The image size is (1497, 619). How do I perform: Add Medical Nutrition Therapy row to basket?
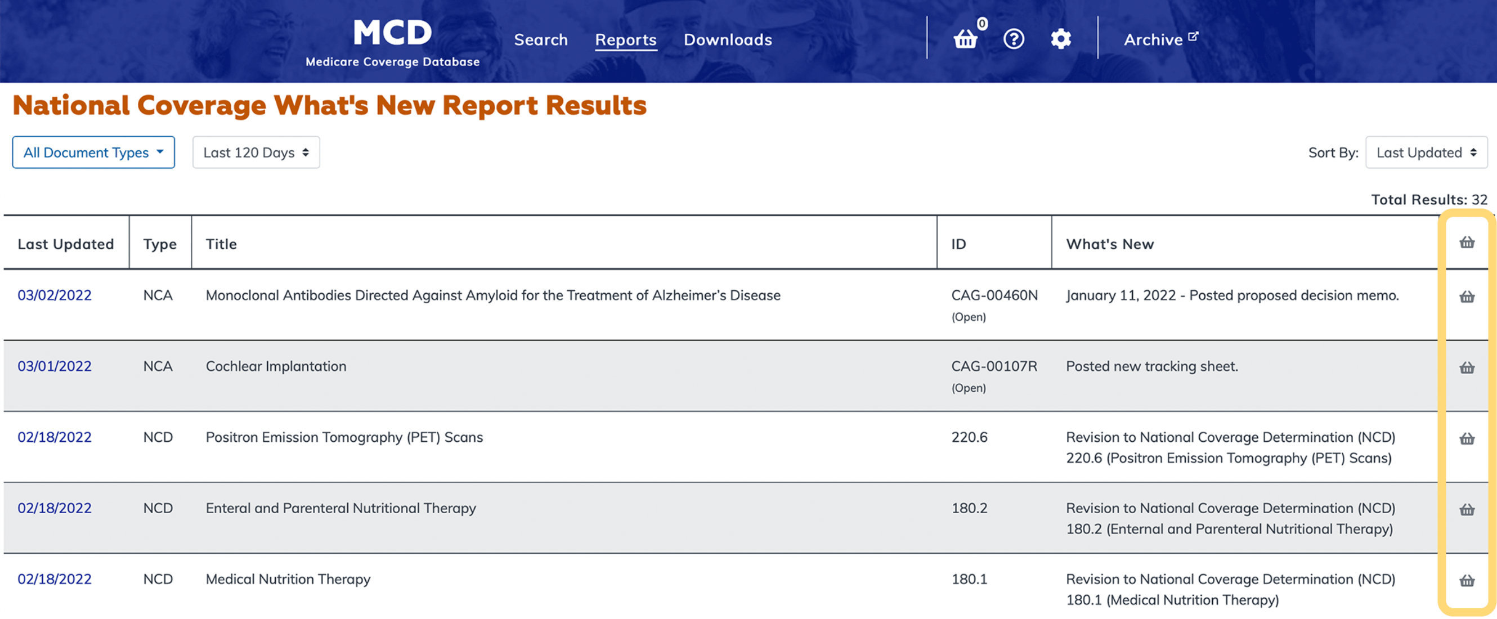[1467, 581]
